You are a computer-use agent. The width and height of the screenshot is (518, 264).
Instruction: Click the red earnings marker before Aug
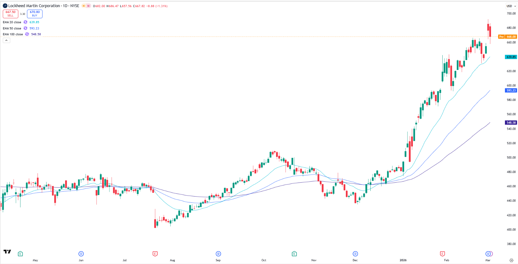tap(155, 254)
